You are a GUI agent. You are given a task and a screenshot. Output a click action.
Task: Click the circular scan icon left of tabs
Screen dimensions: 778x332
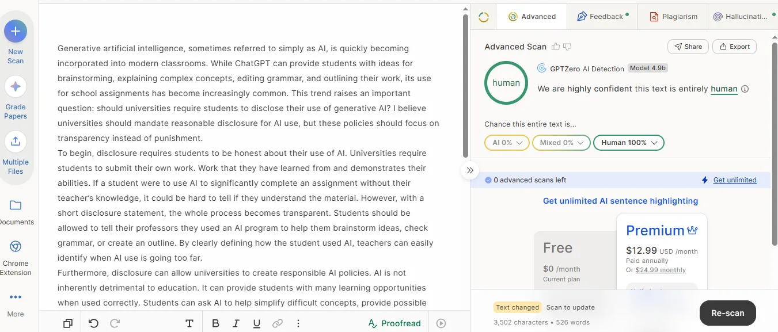click(x=484, y=17)
